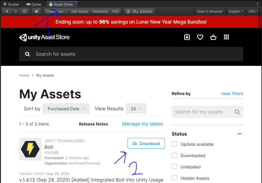Download the Bolt asset
Image resolution: width=262 pixels, height=183 pixels.
(146, 143)
